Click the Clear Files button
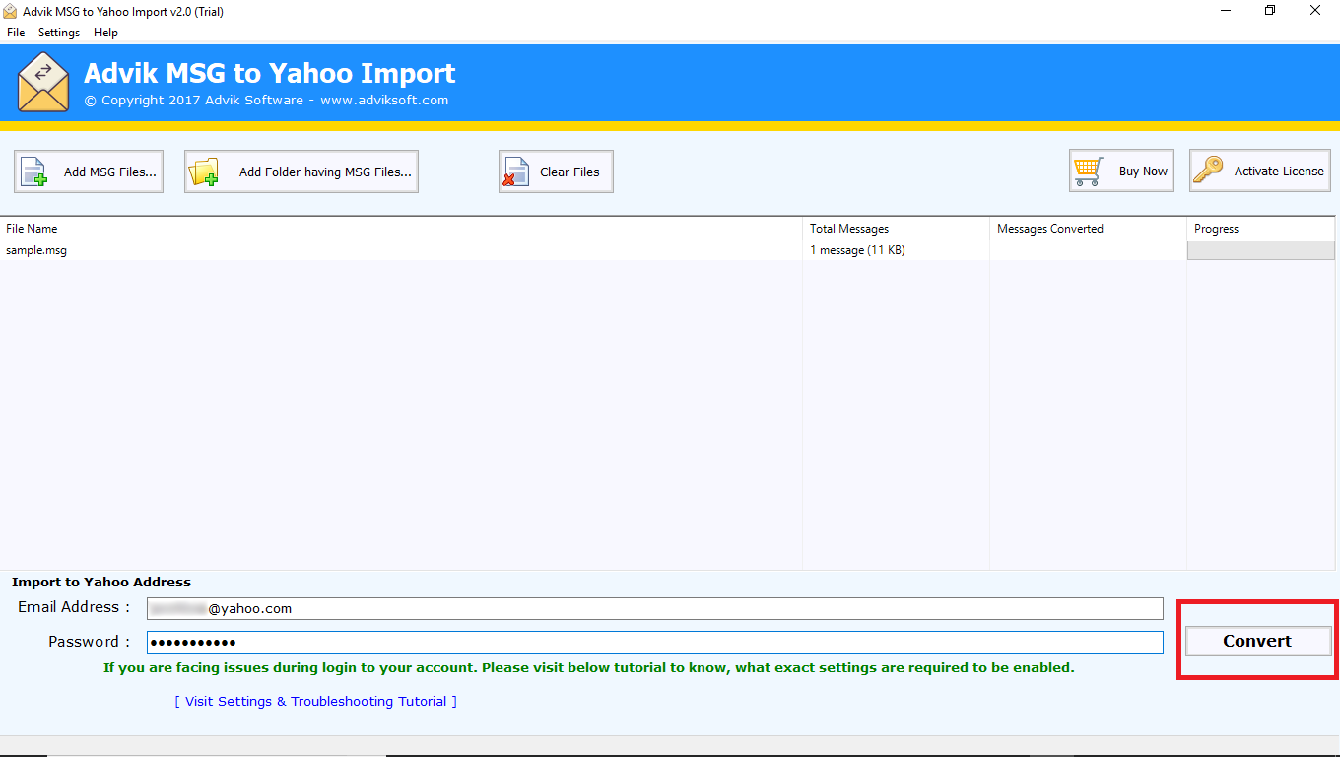The image size is (1340, 757). click(x=556, y=172)
